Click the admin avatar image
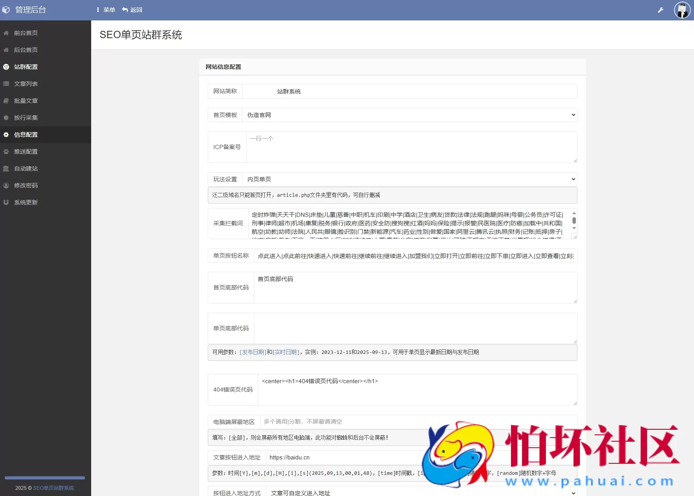 point(682,10)
